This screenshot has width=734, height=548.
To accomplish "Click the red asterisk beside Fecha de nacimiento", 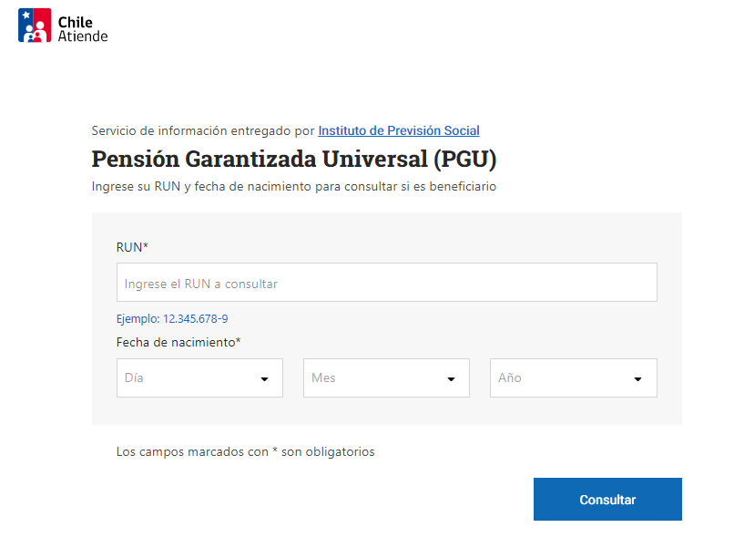I will point(239,341).
